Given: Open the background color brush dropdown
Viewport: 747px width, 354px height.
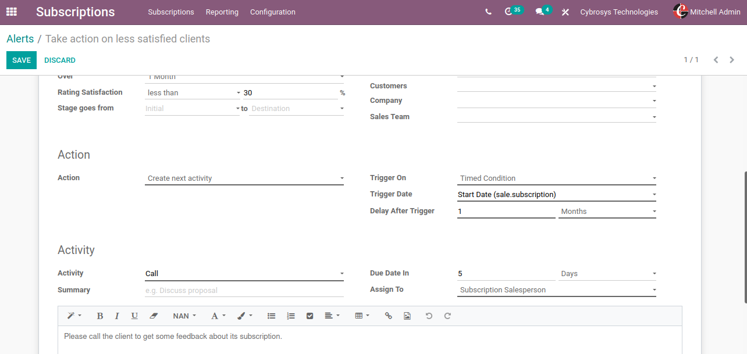Looking at the screenshot, I should pos(245,316).
